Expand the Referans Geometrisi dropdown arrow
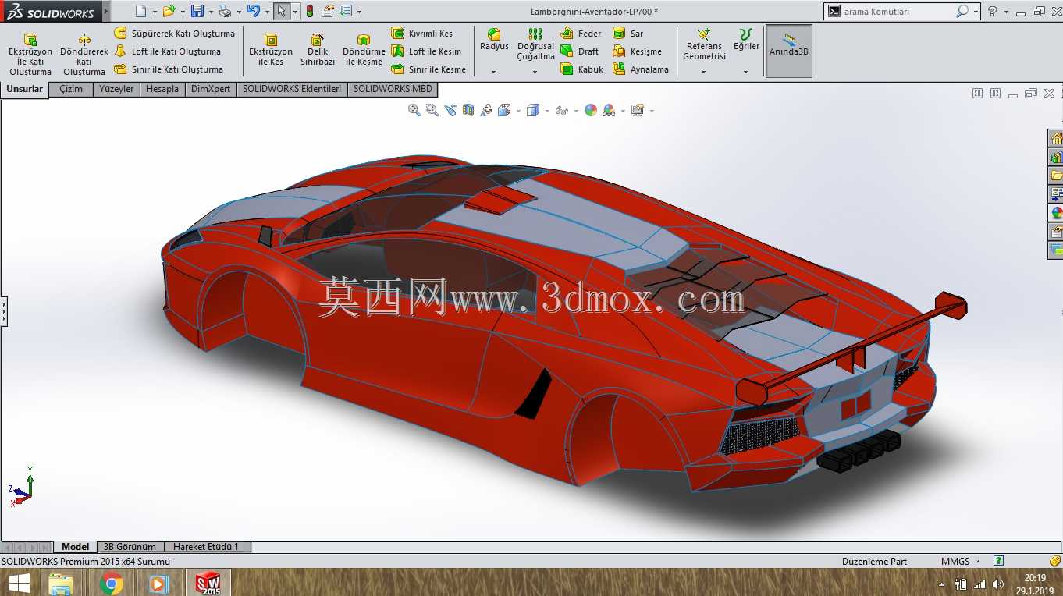Image resolution: width=1063 pixels, height=596 pixels. pos(704,72)
